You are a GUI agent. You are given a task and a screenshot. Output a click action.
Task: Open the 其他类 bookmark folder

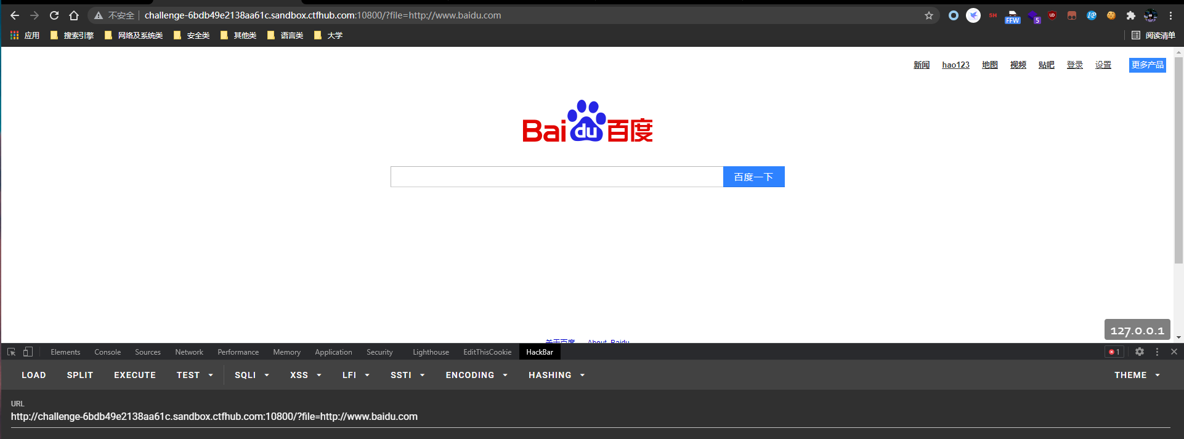pos(238,35)
